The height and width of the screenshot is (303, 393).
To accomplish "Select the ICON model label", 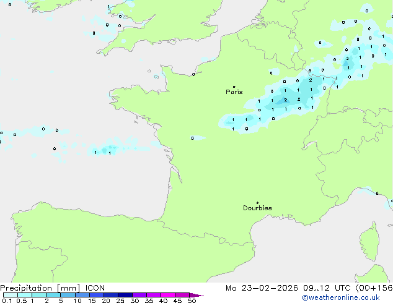I will click(x=95, y=288).
